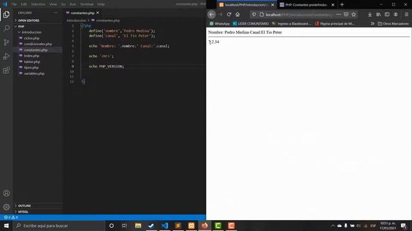This screenshot has height=231, width=412.
Task: Open the Search view in activity bar
Action: point(6,28)
